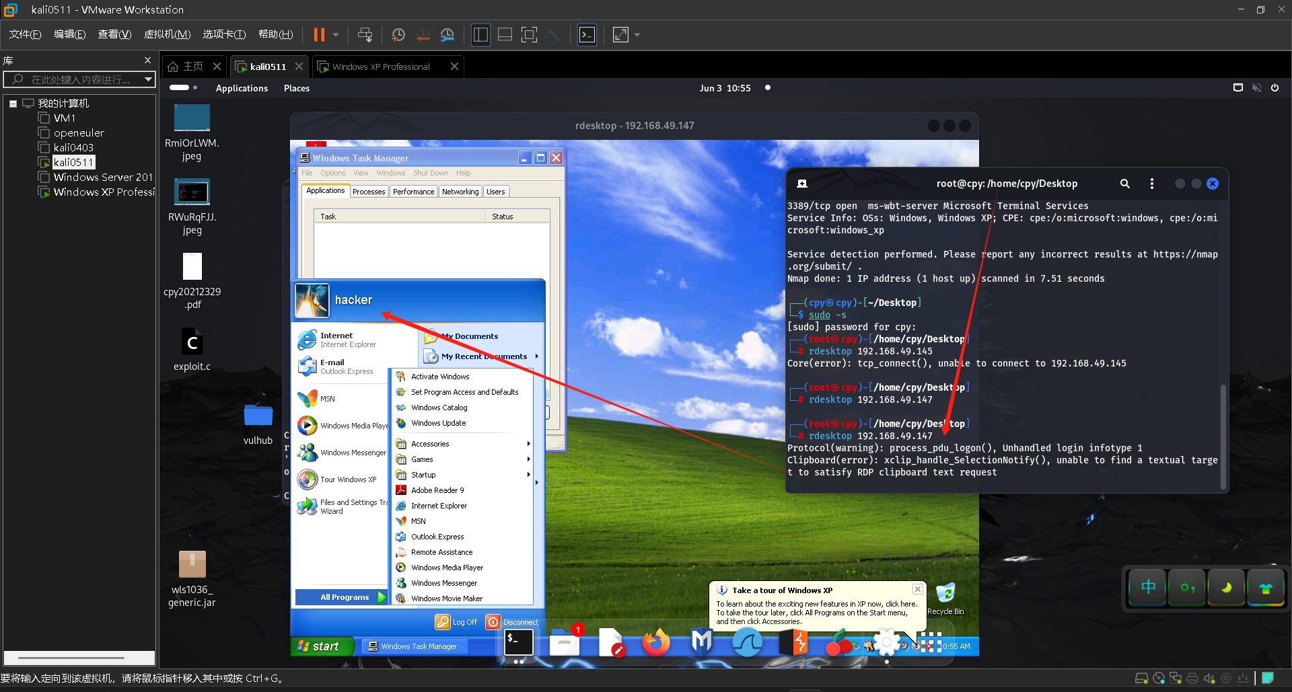Select openeuler in the library tree

pyautogui.click(x=79, y=132)
